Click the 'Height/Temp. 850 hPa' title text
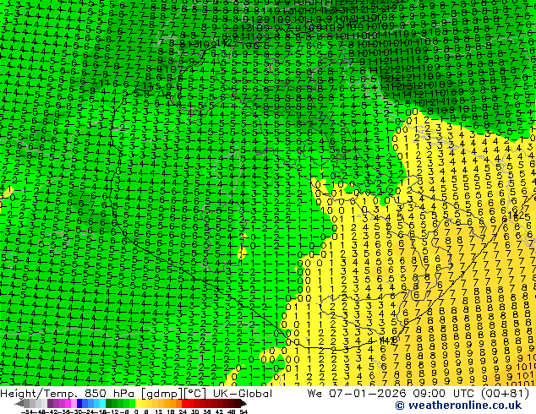 pyautogui.click(x=69, y=394)
